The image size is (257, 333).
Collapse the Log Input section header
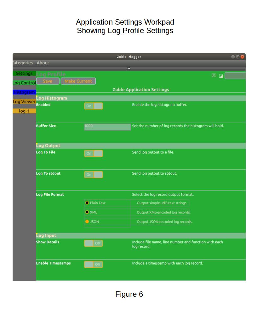[141, 236]
